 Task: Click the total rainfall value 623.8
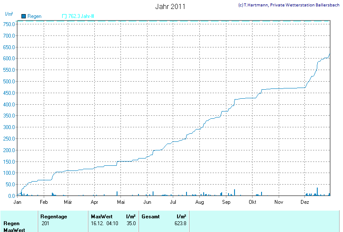tap(181, 223)
